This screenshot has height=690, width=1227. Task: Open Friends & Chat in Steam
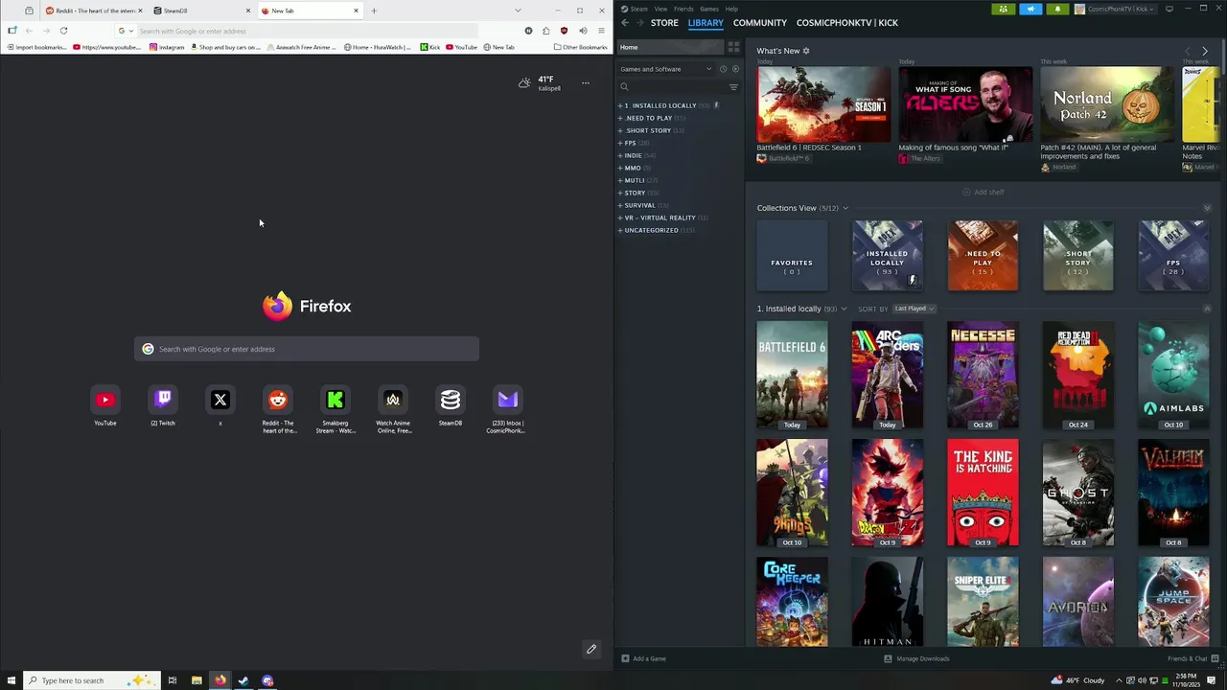[x=1192, y=658]
